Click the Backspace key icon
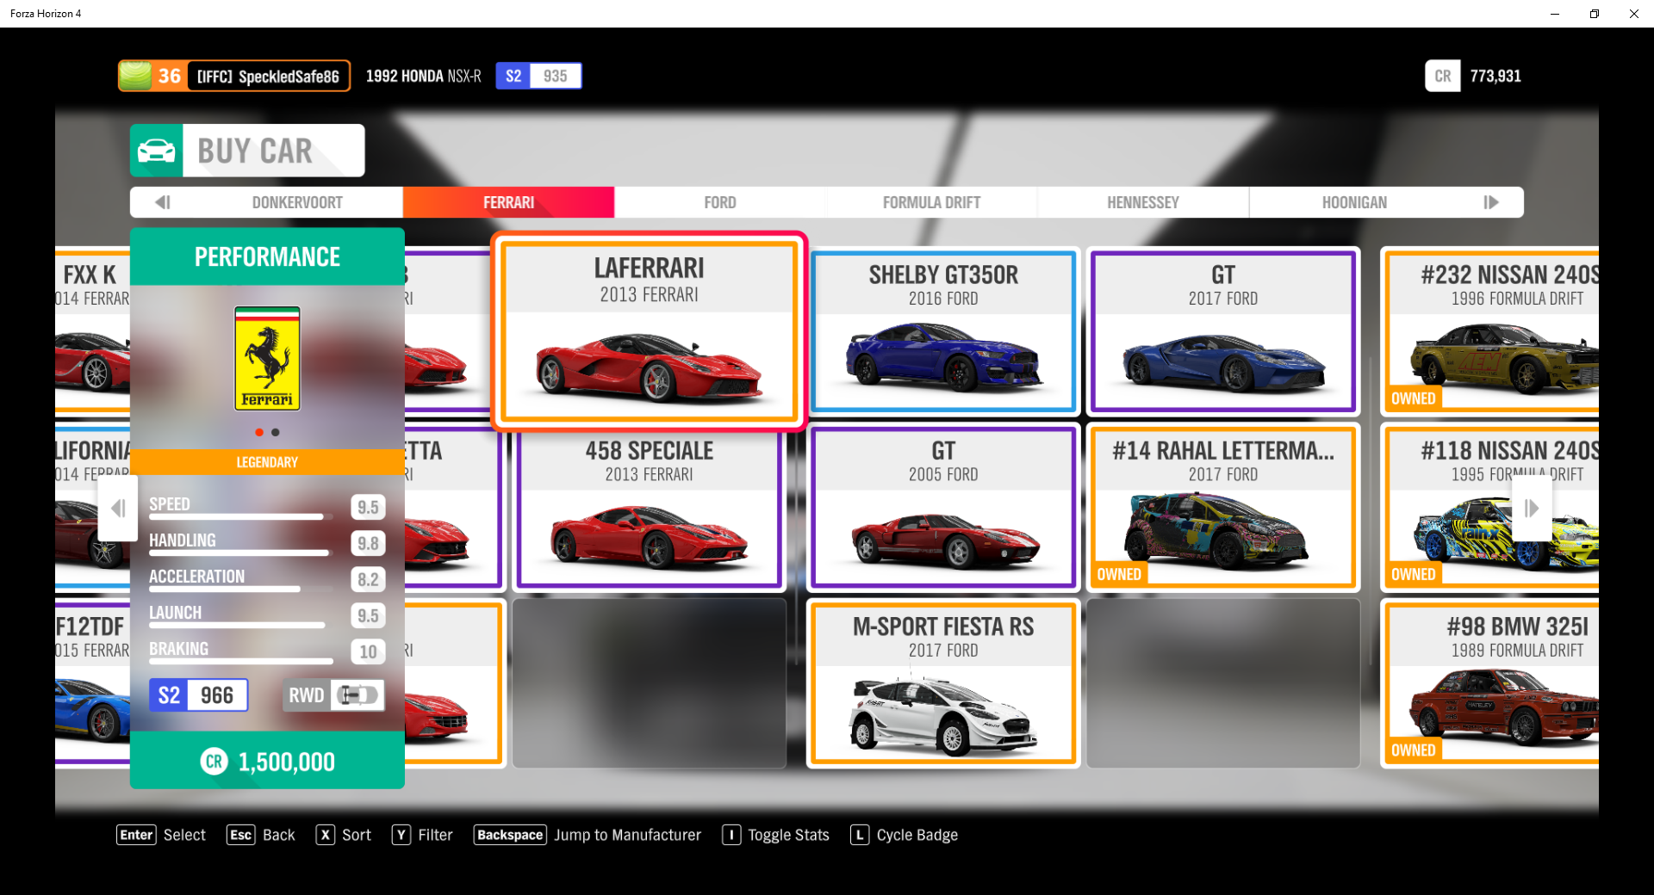Viewport: 1654px width, 895px height. (510, 835)
